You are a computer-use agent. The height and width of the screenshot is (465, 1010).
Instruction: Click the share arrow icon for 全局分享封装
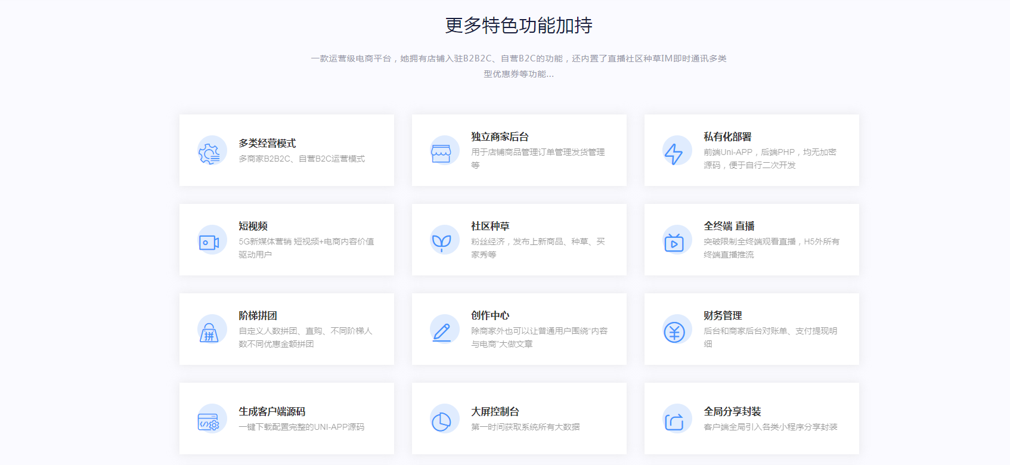(674, 421)
